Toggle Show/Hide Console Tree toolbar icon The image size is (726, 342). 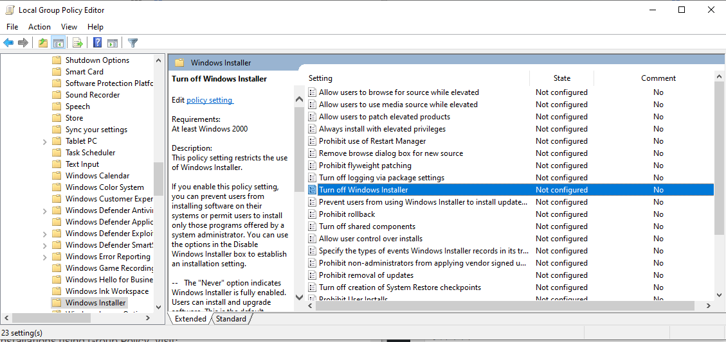pyautogui.click(x=58, y=43)
